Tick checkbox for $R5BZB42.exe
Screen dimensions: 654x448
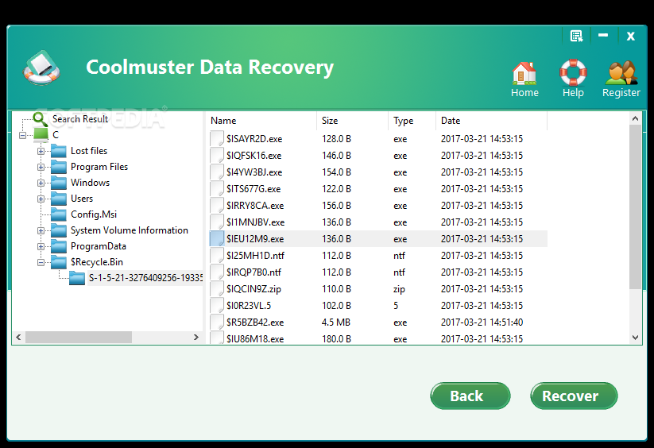[x=217, y=322]
